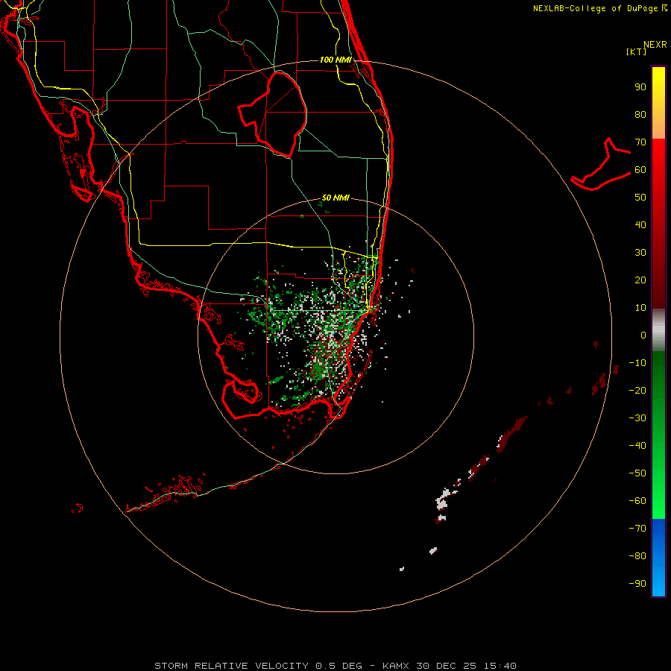
Task: Click the '-60' value on the color scale
Action: (x=637, y=501)
